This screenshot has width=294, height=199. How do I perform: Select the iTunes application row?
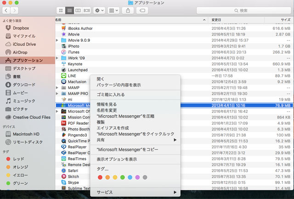point(175,52)
